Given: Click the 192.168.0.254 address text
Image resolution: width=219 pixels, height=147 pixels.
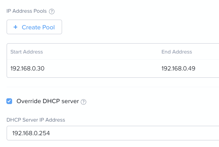Looking at the screenshot, I should click(31, 133).
